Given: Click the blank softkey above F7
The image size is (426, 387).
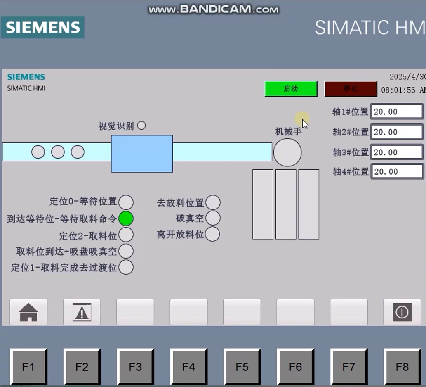Looking at the screenshot, I should pyautogui.click(x=349, y=312).
